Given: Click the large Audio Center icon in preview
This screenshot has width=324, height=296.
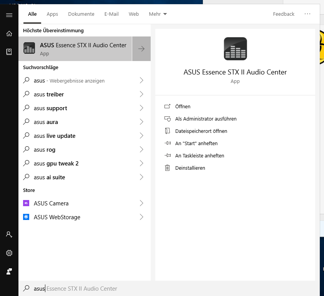Looking at the screenshot, I should click(x=235, y=49).
